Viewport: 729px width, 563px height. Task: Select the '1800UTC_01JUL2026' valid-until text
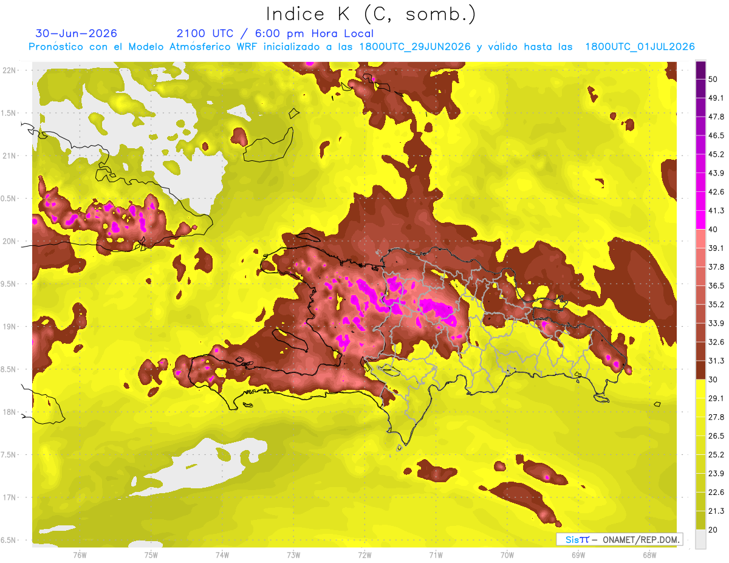click(x=640, y=47)
